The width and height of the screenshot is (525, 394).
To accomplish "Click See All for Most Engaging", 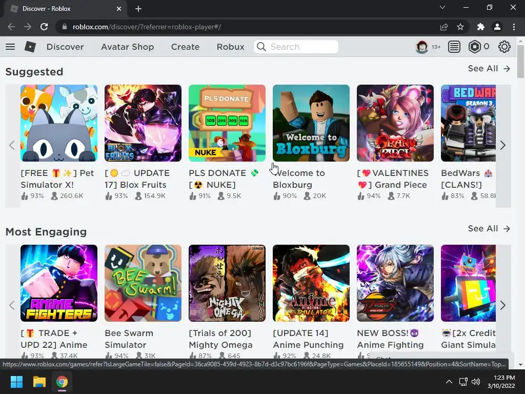I will tap(489, 228).
